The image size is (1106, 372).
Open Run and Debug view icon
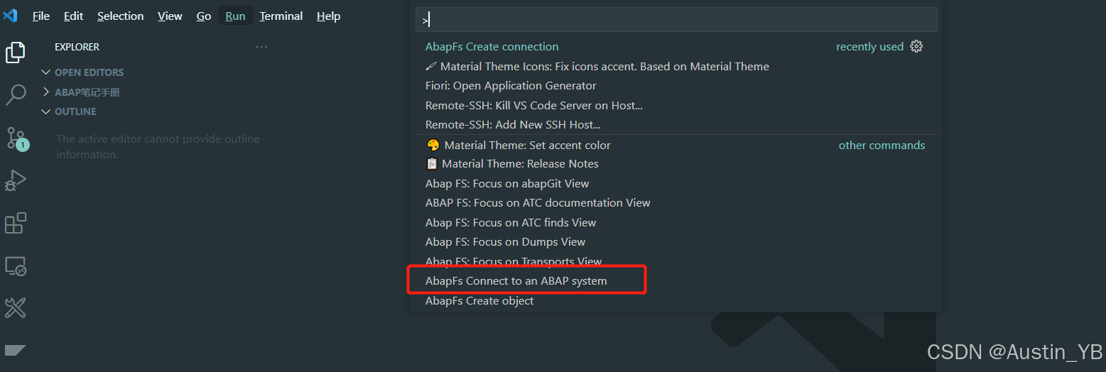[x=16, y=181]
